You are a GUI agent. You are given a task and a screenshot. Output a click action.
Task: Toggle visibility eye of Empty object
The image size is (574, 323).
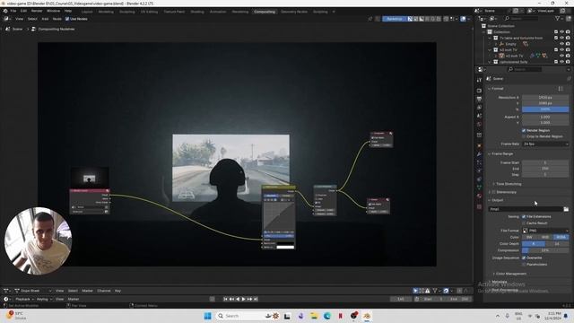(x=562, y=44)
